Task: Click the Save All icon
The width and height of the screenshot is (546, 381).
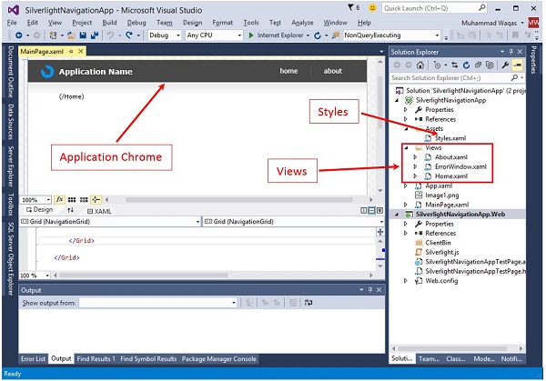Action: tap(94, 35)
